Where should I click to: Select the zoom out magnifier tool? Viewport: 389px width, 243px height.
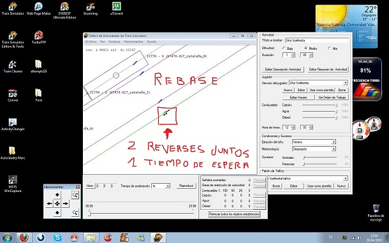point(75,213)
